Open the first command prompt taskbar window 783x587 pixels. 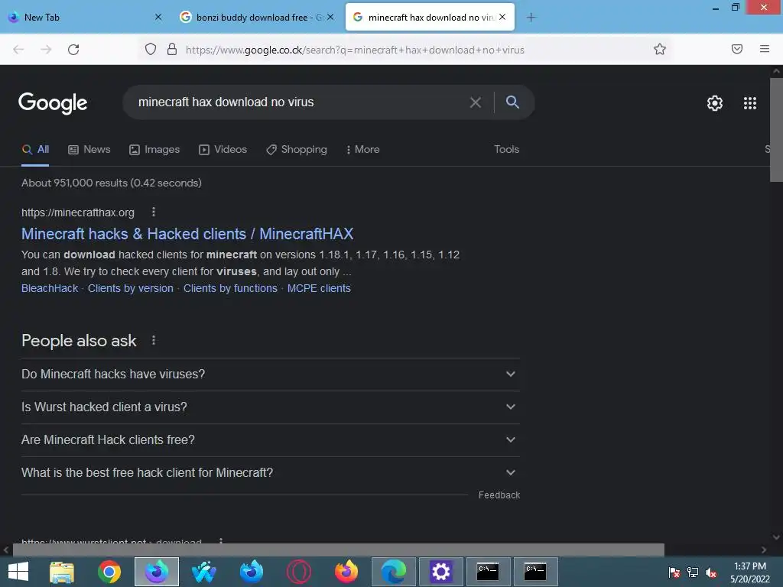[x=488, y=572]
